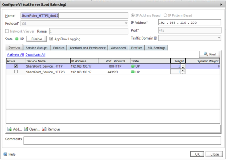Select the IP Address Based radio button
The image size is (226, 160).
pyautogui.click(x=133, y=15)
